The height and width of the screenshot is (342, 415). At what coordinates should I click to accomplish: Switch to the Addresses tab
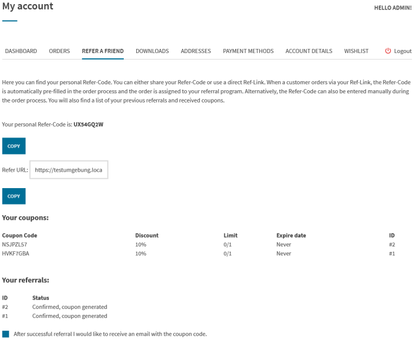196,51
